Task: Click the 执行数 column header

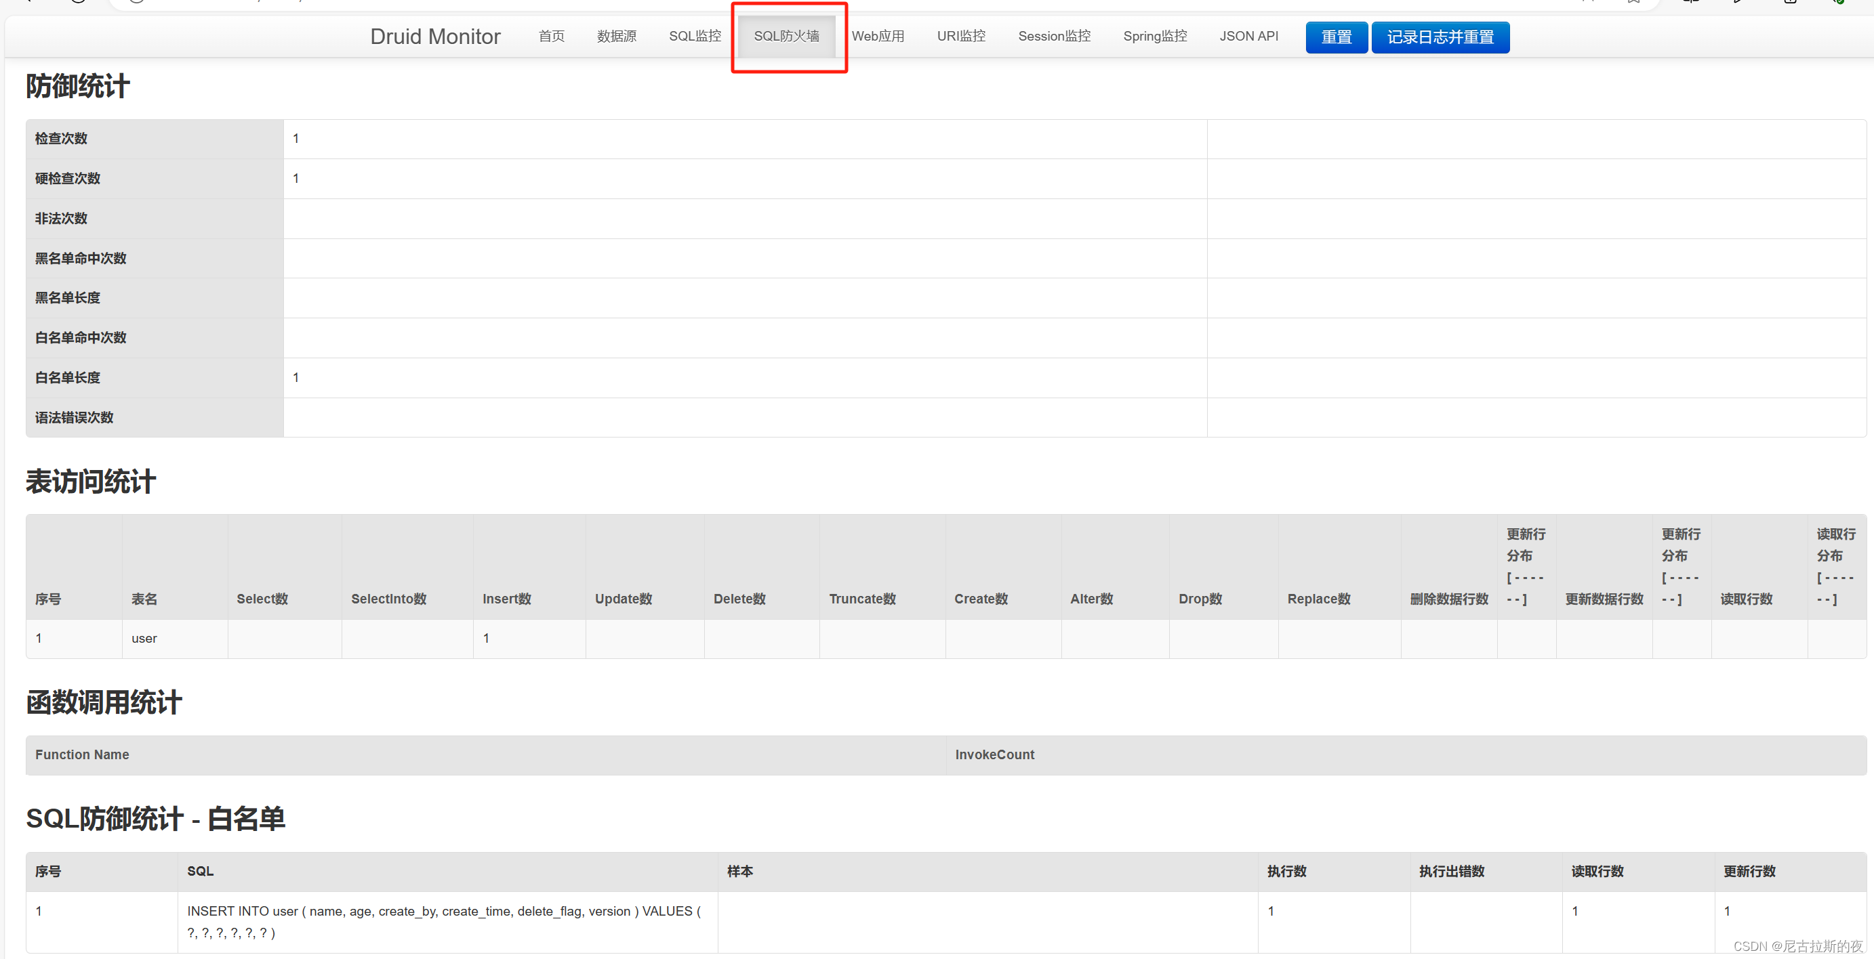Action: (1286, 871)
